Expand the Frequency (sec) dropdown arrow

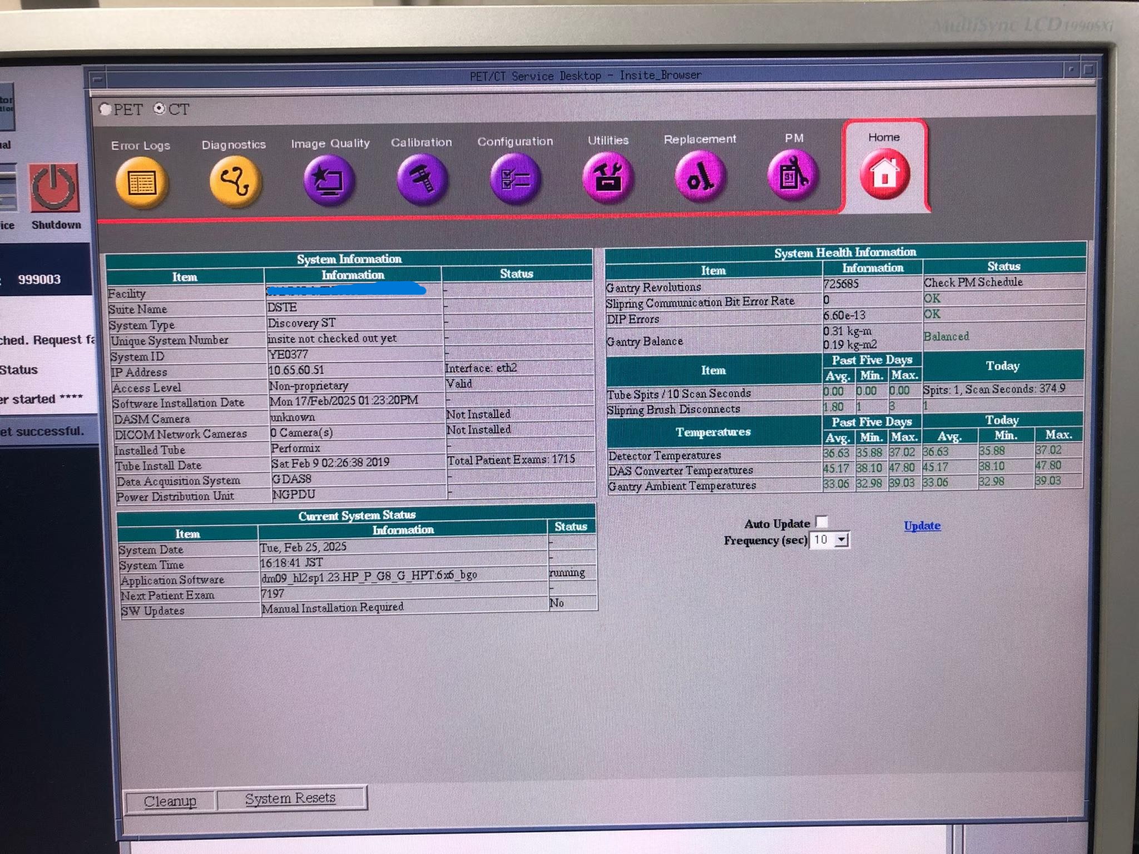pos(842,539)
